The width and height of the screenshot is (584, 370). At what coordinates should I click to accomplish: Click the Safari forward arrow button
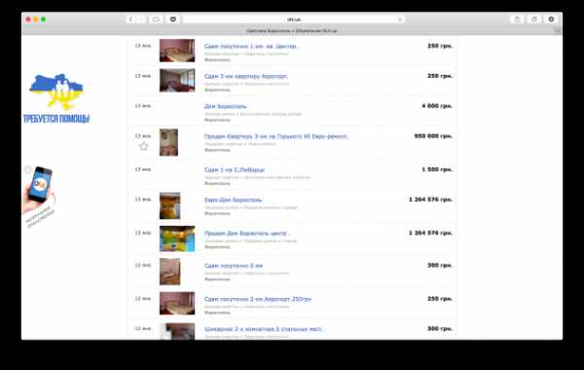pyautogui.click(x=141, y=19)
